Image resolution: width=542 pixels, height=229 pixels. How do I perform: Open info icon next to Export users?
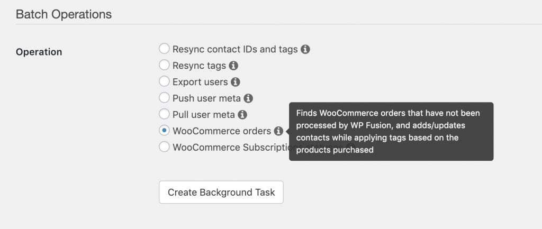click(x=236, y=82)
